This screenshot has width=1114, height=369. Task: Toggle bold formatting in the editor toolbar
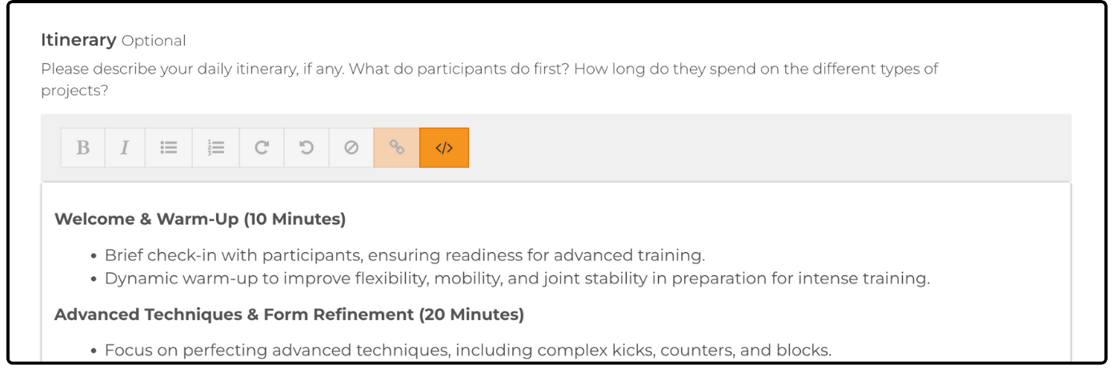pyautogui.click(x=82, y=148)
